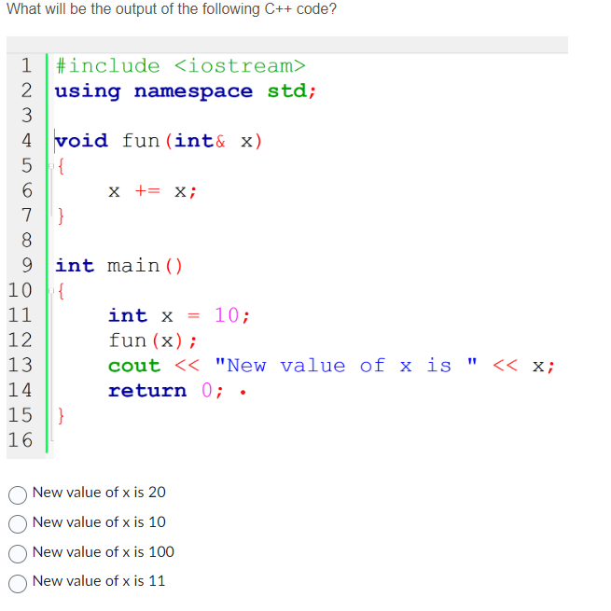The image size is (611, 611).
Task: Click the cout keyword on line 13
Action: 134,366
